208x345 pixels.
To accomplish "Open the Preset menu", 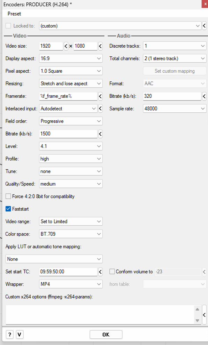I will coord(14,14).
